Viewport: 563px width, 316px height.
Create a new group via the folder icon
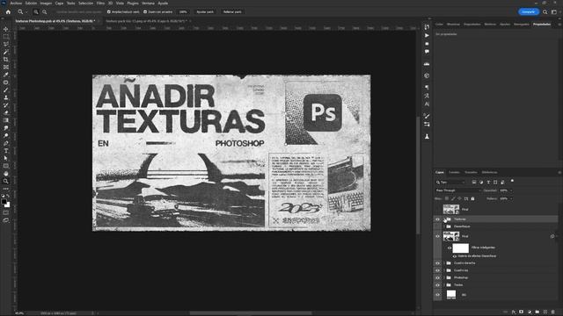point(537,312)
